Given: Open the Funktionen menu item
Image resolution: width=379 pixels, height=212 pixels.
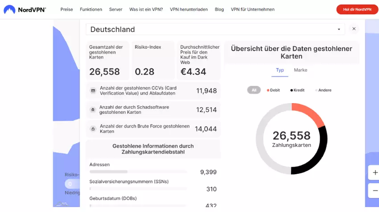Looking at the screenshot, I should [x=91, y=9].
